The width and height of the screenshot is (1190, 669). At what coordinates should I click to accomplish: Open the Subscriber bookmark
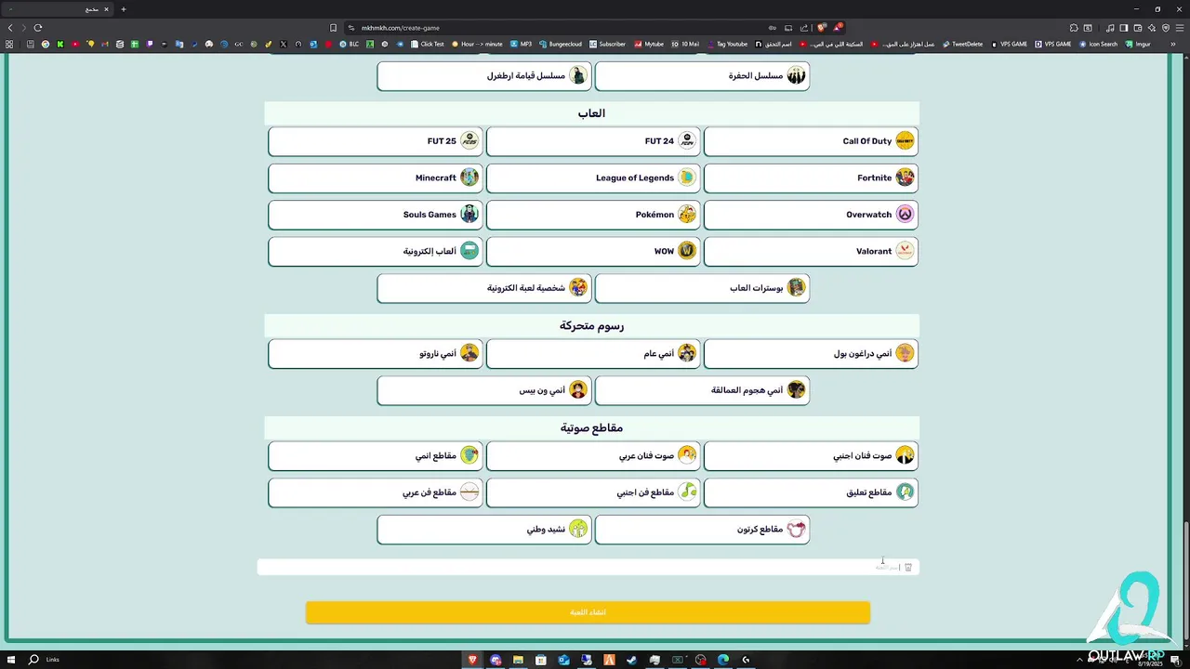(x=607, y=44)
